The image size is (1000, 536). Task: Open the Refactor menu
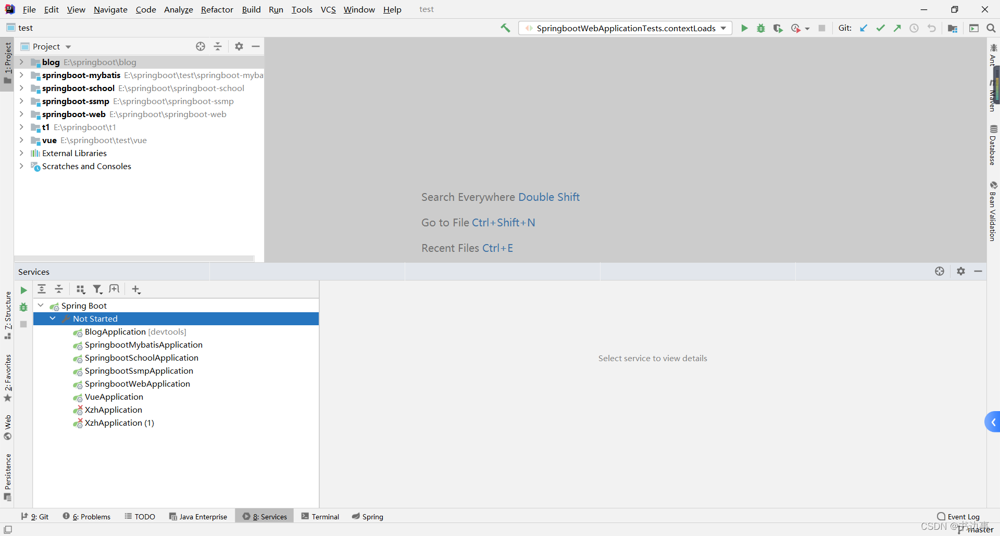[217, 9]
